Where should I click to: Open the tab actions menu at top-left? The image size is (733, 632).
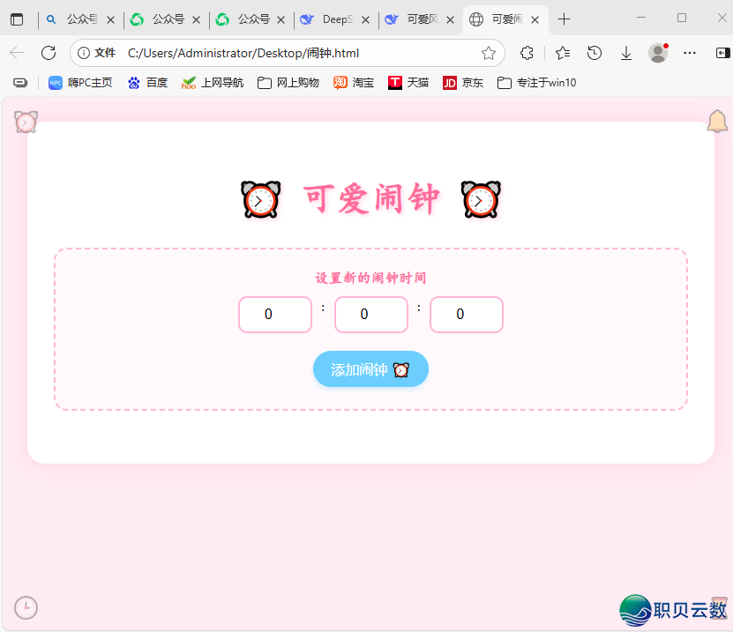click(x=18, y=19)
